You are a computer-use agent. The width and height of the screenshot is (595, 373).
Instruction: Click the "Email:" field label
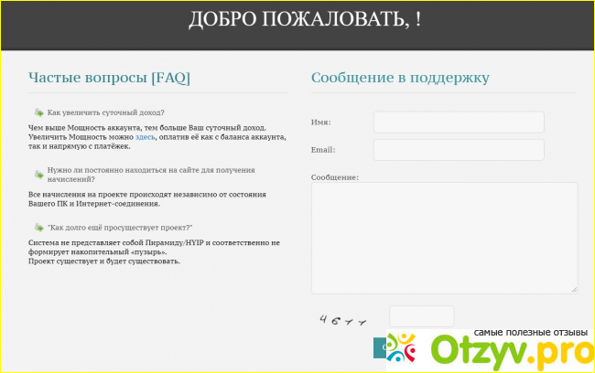click(323, 150)
